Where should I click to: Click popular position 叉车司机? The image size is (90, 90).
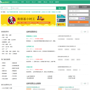click(x=14, y=76)
